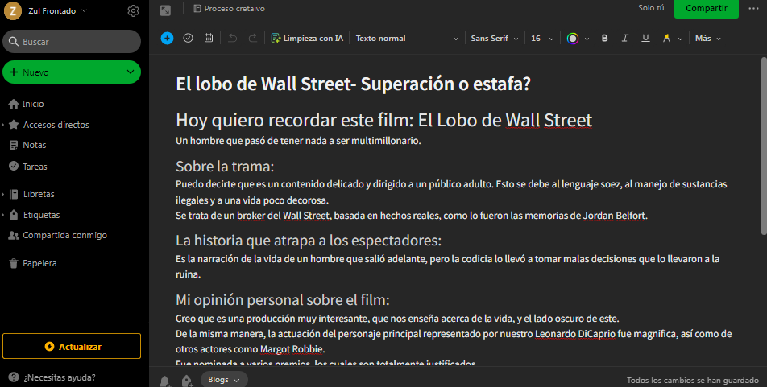767x387 pixels.
Task: Click the Buscar search field
Action: coord(72,42)
